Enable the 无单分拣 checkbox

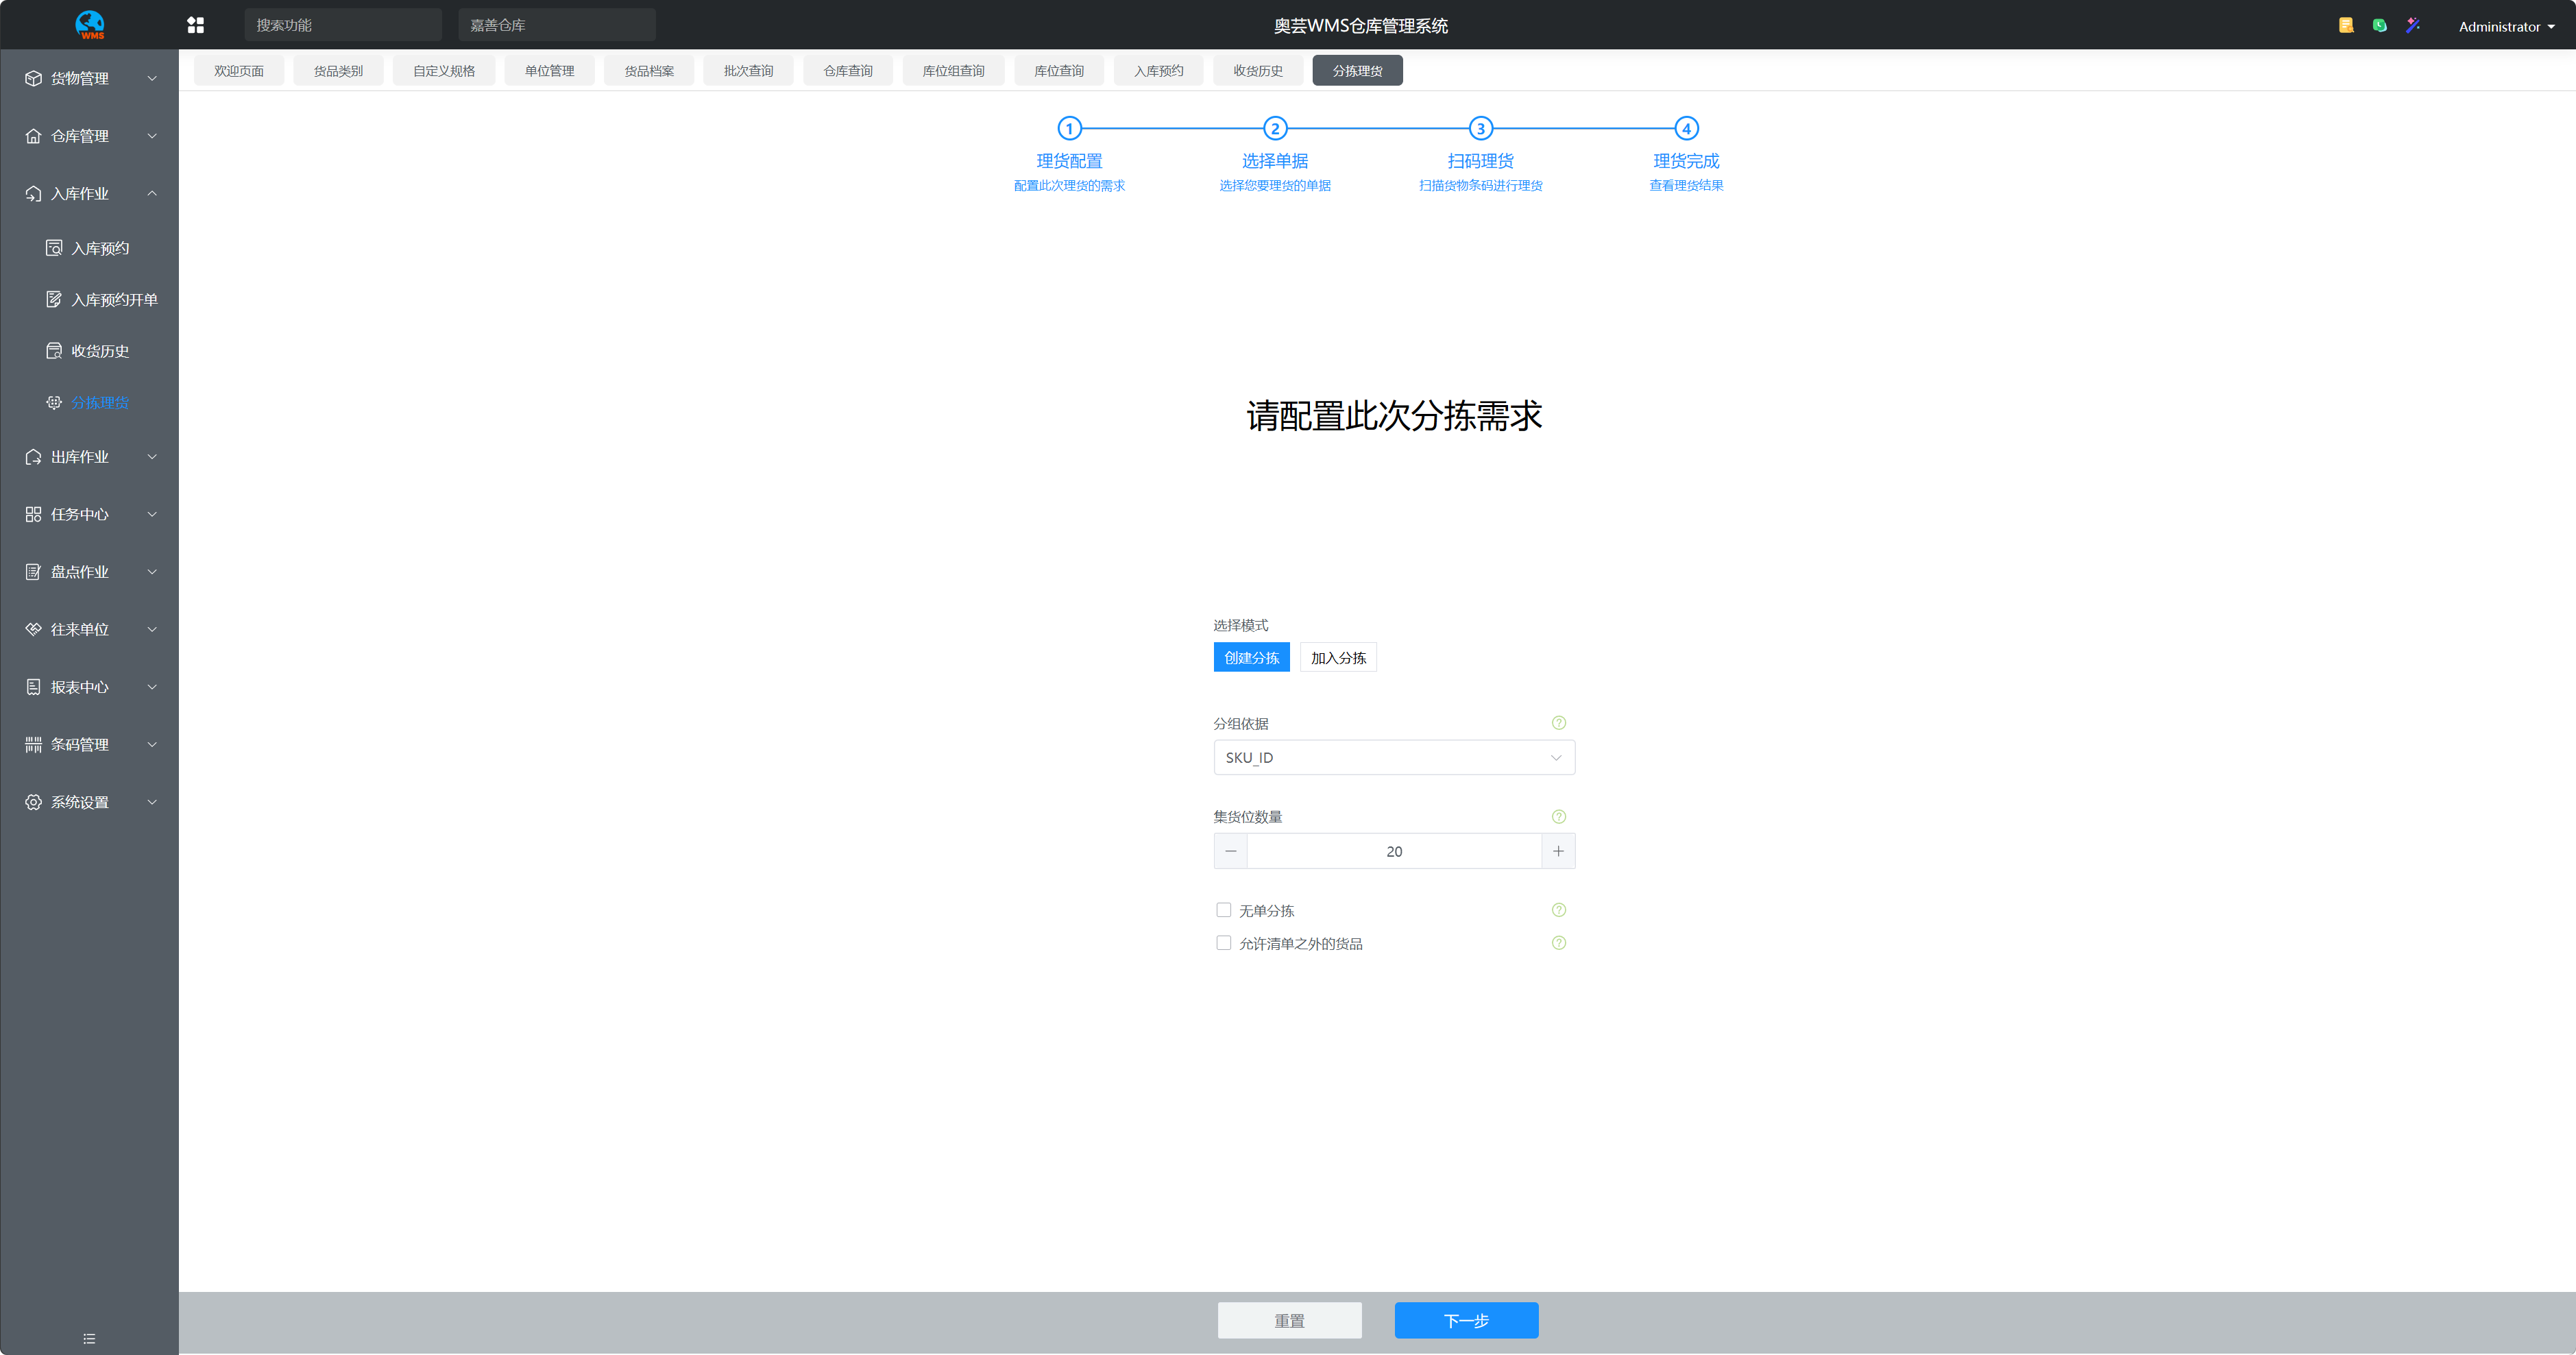coord(1223,910)
